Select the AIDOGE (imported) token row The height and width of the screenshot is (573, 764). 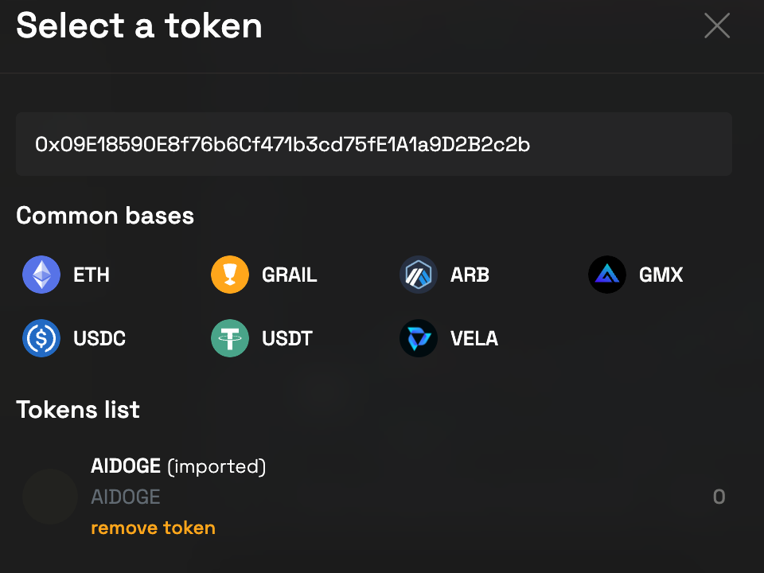(x=374, y=497)
